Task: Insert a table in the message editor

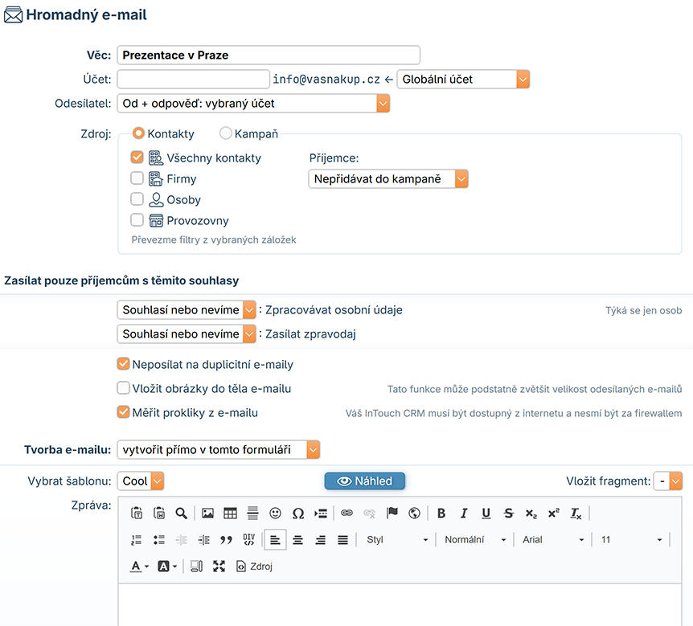Action: 230,513
